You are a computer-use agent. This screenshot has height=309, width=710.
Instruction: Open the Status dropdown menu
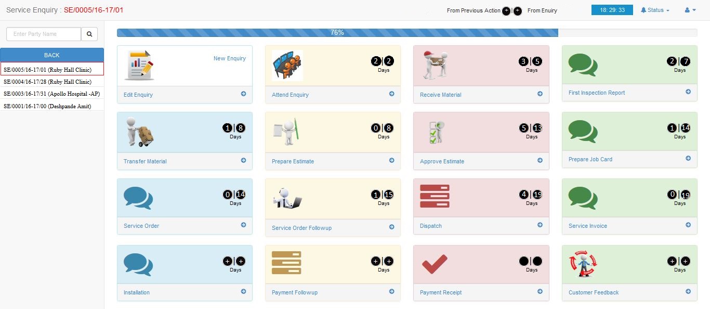coord(655,10)
